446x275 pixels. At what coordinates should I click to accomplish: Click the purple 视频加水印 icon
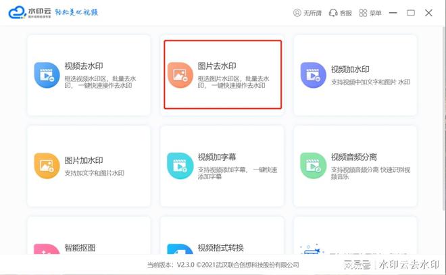coord(314,76)
